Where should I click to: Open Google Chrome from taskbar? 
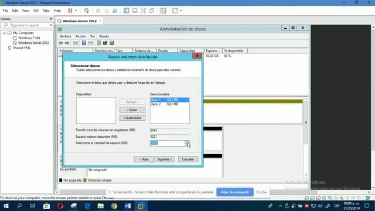click(114, 206)
